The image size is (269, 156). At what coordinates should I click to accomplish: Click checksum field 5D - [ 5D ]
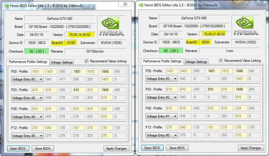[x=36, y=51]
